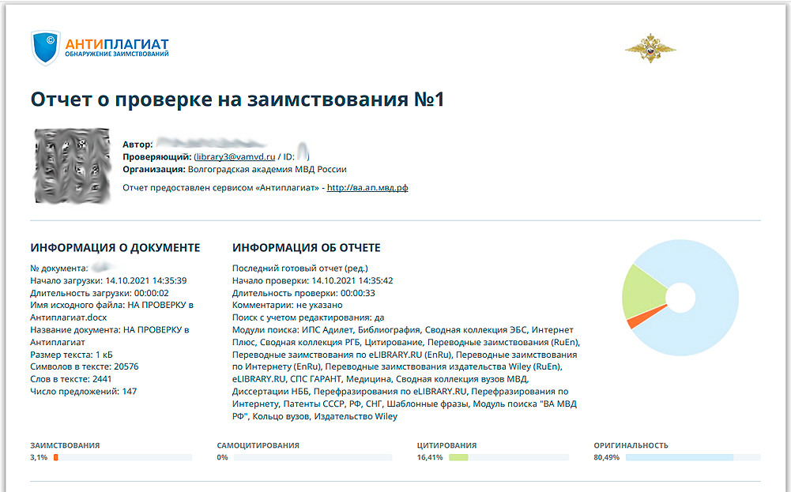
Task: Click 'Длительность загрузки: 00:00:02' line
Action: (x=100, y=293)
